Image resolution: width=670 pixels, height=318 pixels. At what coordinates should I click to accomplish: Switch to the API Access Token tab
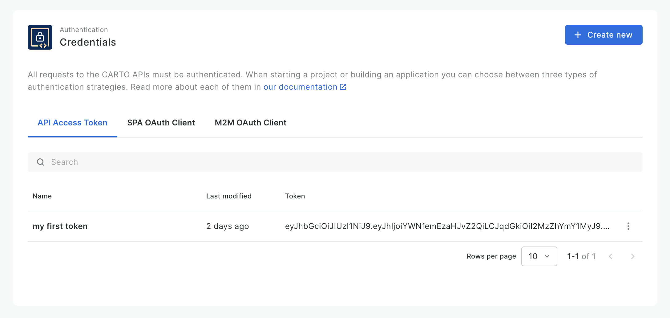(72, 123)
